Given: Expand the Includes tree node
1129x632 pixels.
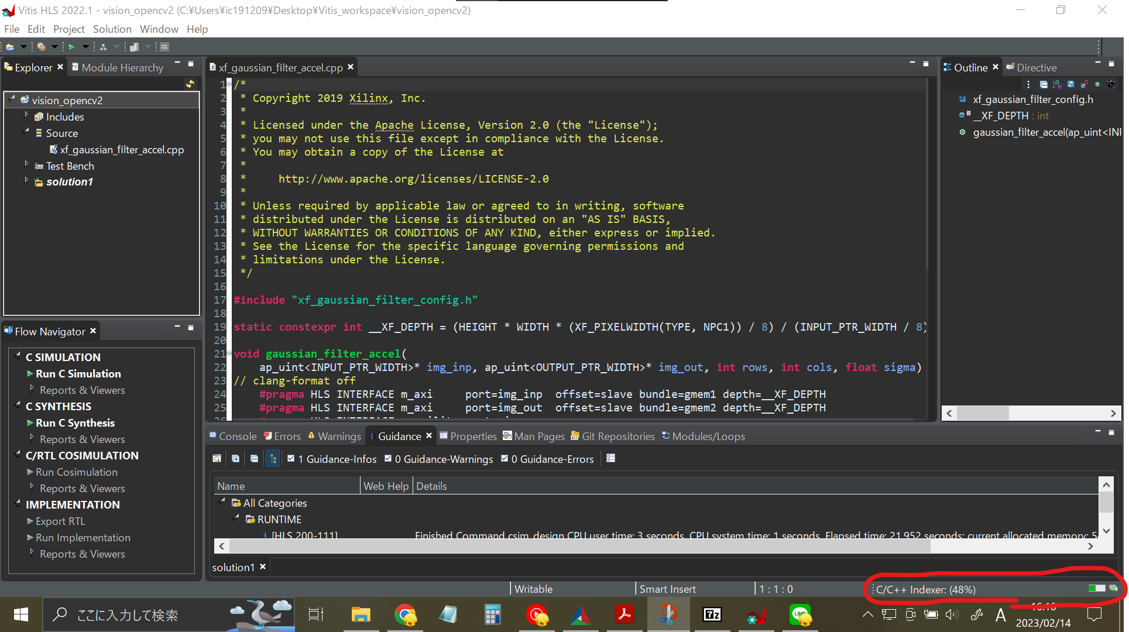Looking at the screenshot, I should [26, 115].
